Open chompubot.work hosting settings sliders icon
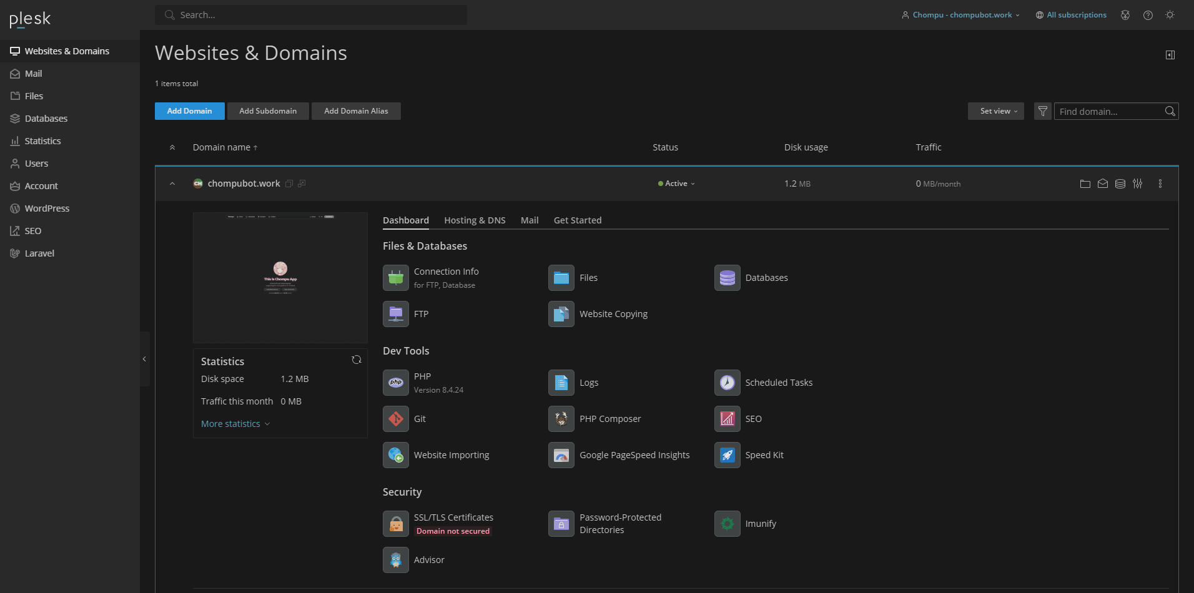This screenshot has height=593, width=1194. tap(1138, 184)
